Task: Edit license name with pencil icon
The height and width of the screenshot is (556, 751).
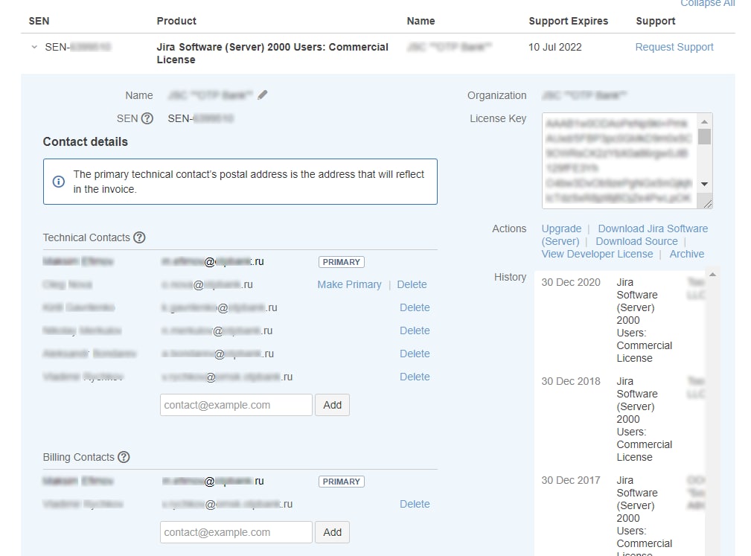Action: tap(263, 95)
